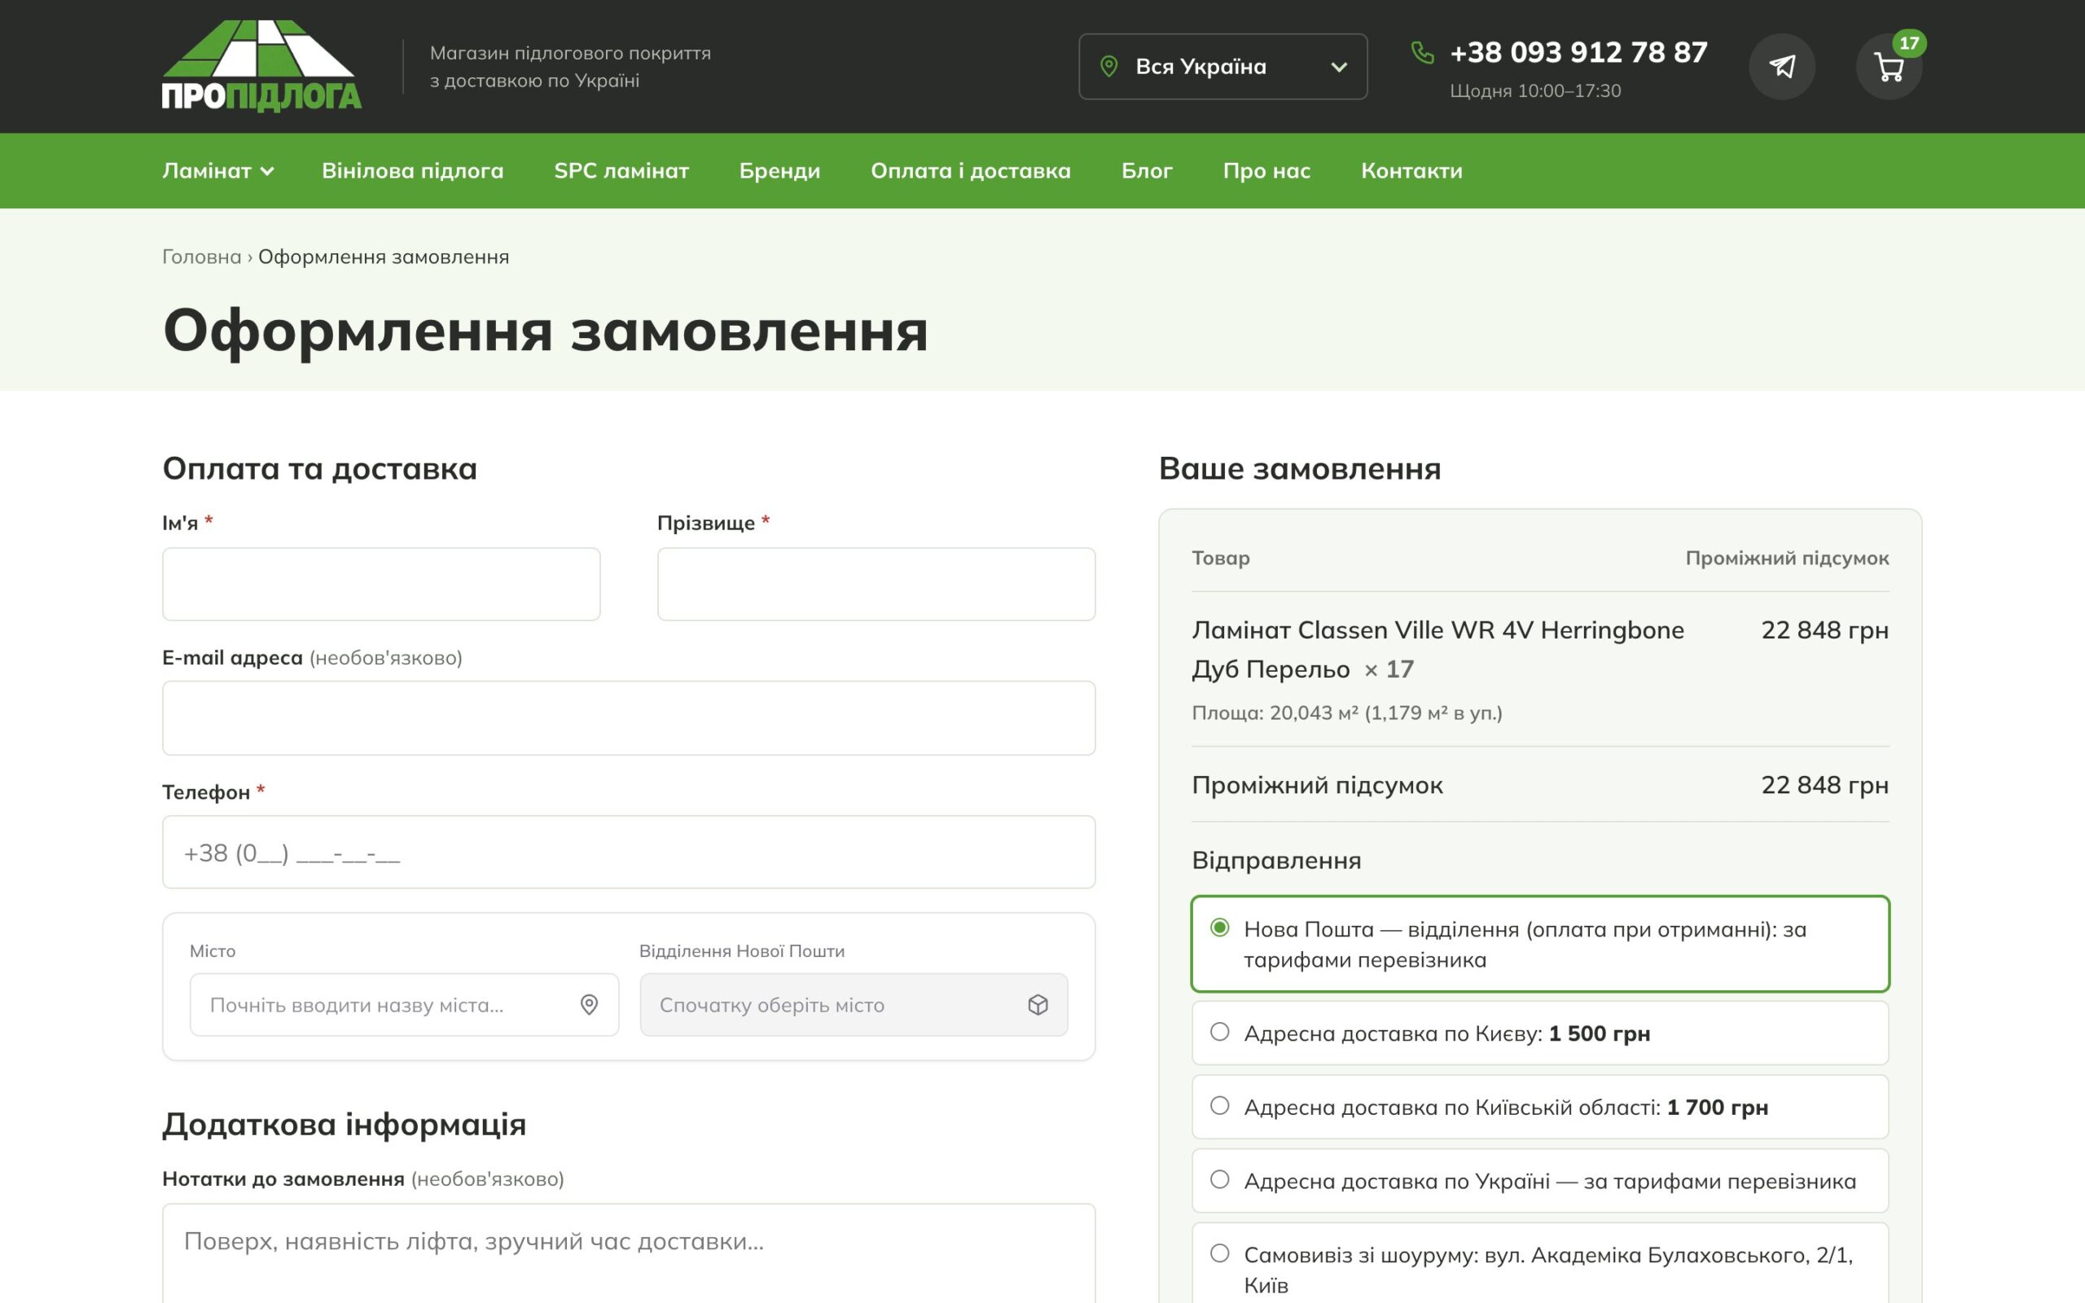Click the Щодня 10:00–17:30 hours text
The height and width of the screenshot is (1303, 2085).
pyautogui.click(x=1535, y=90)
